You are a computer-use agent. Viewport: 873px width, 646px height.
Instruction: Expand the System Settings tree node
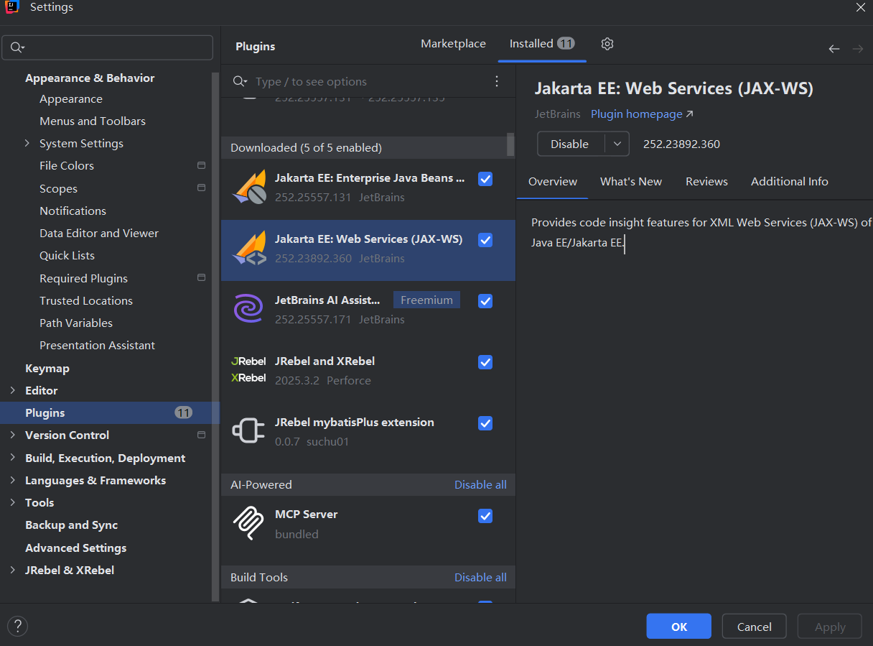coord(27,143)
